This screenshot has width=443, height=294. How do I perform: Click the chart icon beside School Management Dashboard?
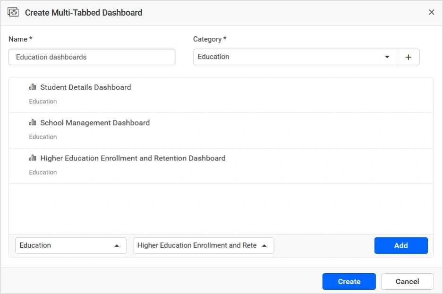(33, 123)
